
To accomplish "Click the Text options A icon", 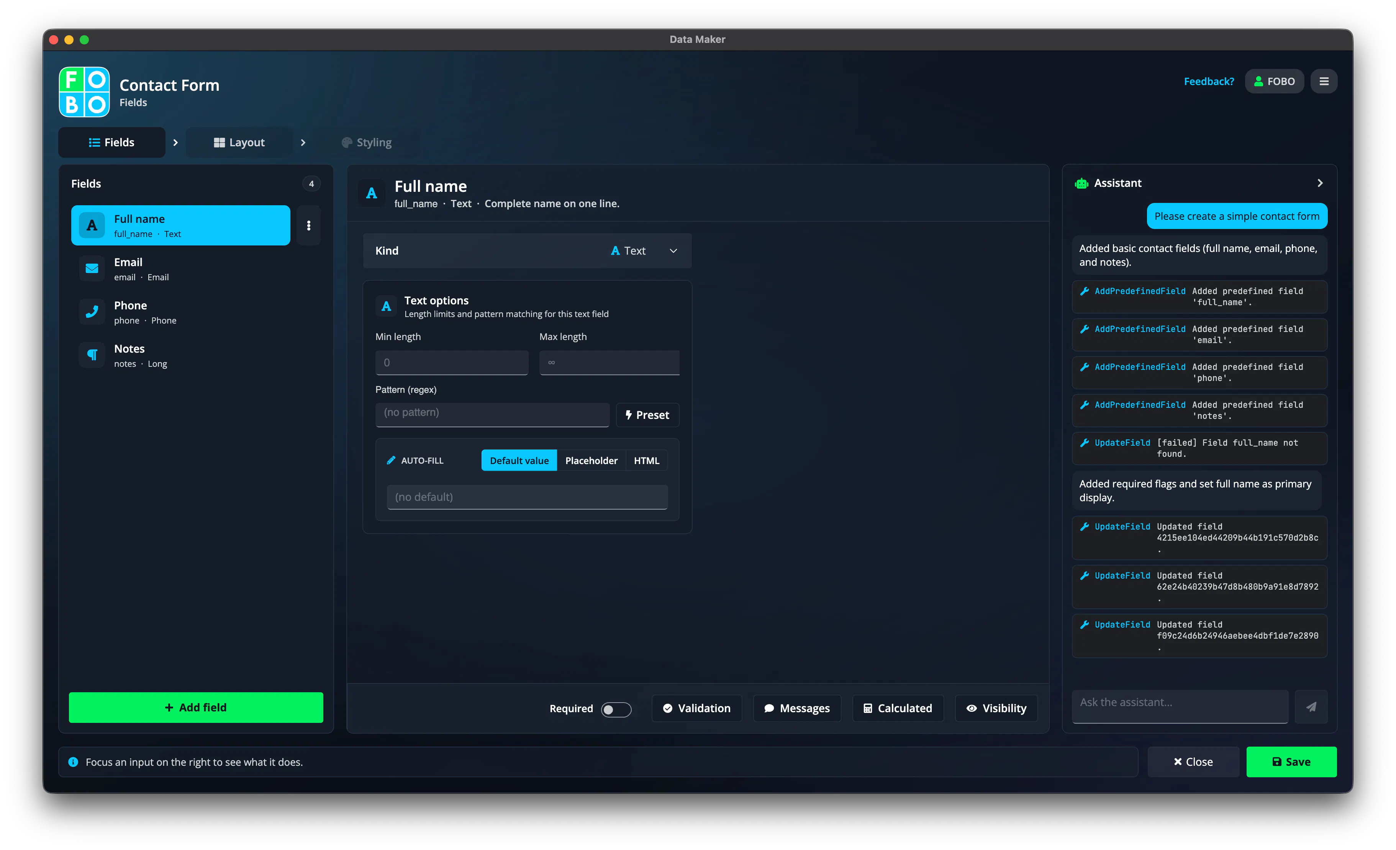I will tap(387, 306).
